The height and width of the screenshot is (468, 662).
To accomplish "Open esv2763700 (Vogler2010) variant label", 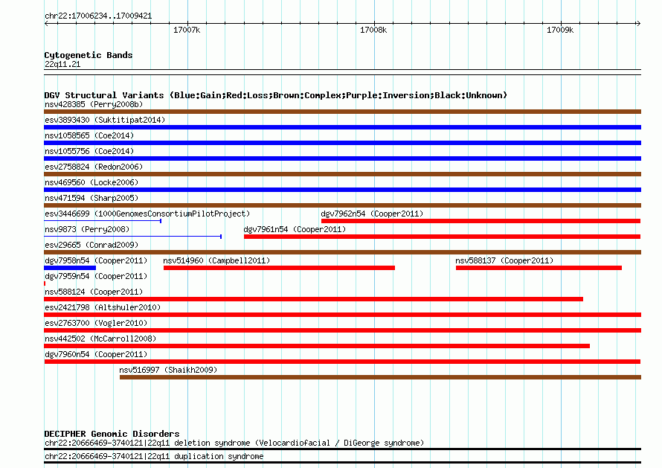I will click(x=96, y=323).
